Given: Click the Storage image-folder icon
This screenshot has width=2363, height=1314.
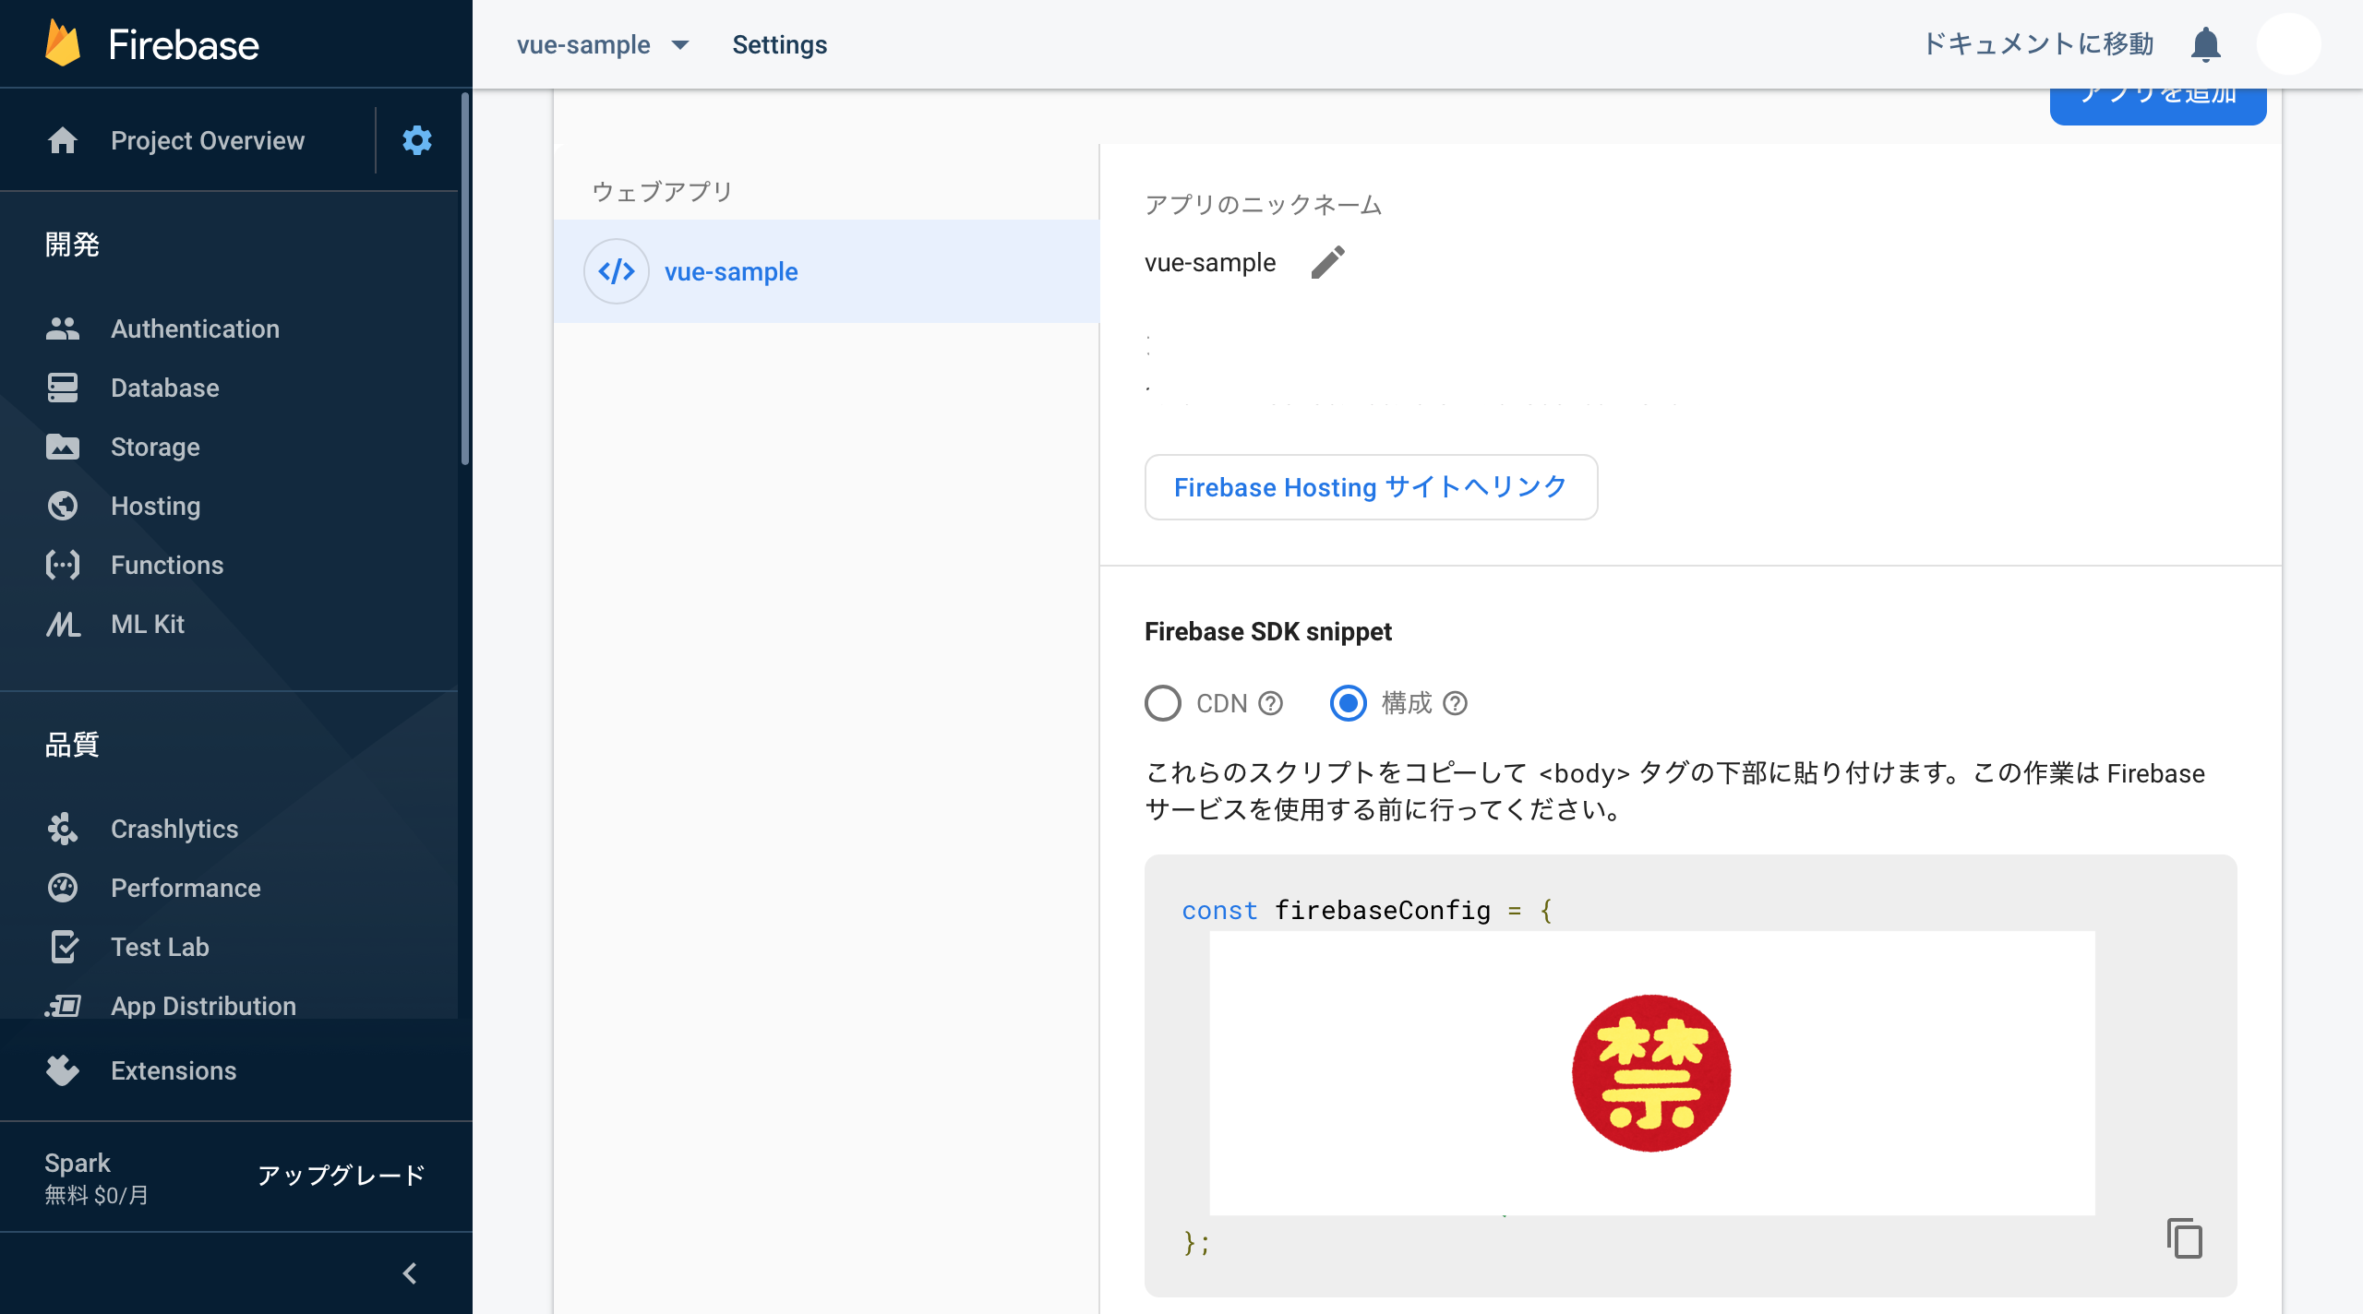Looking at the screenshot, I should (63, 447).
